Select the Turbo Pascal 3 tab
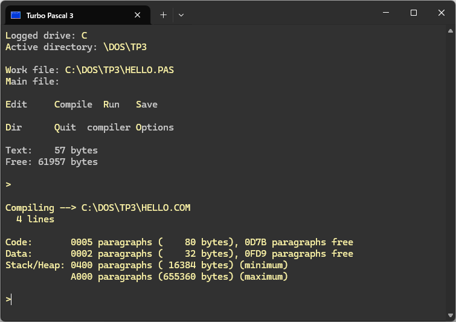Screen dimensions: 456x322 pyautogui.click(x=78, y=15)
